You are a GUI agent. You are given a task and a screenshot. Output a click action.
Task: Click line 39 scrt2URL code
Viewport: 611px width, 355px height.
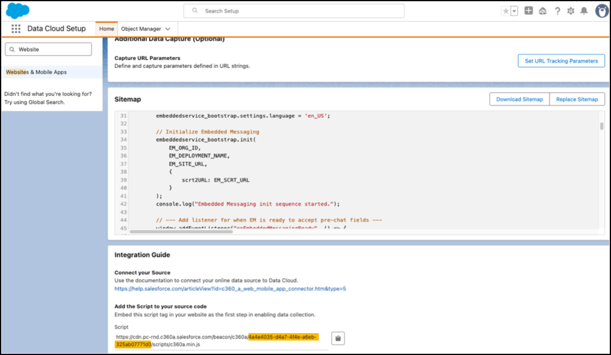tap(215, 180)
